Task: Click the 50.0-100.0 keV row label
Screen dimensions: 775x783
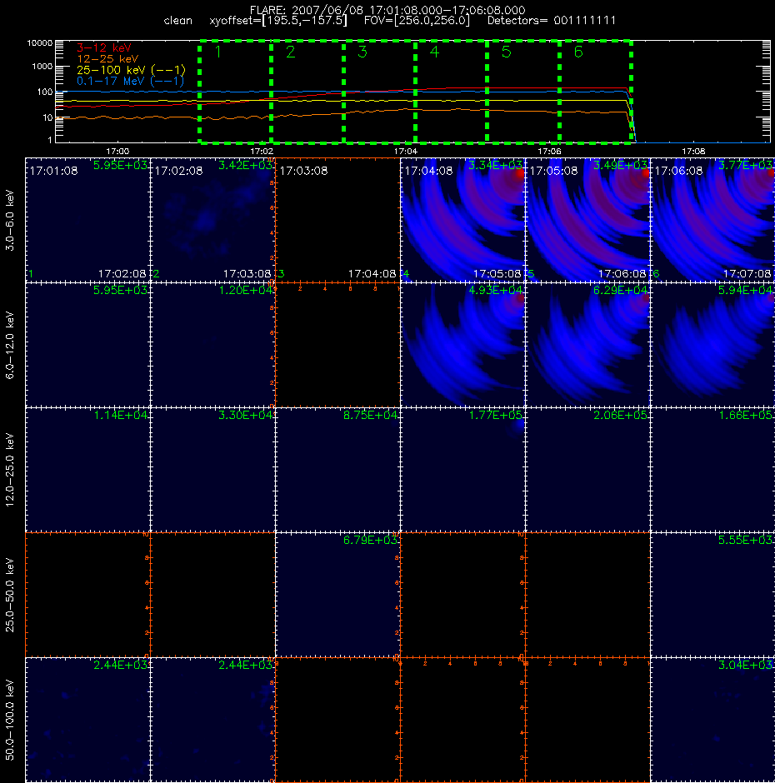Action: 10,720
